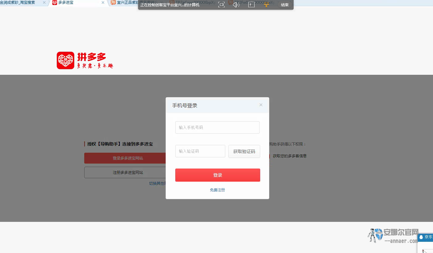433x253 pixels.
Task: Click the 切换其他 link under buttons
Action: click(x=157, y=184)
